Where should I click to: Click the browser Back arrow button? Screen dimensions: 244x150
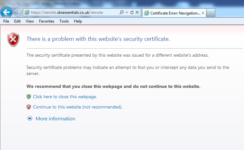tap(7, 12)
